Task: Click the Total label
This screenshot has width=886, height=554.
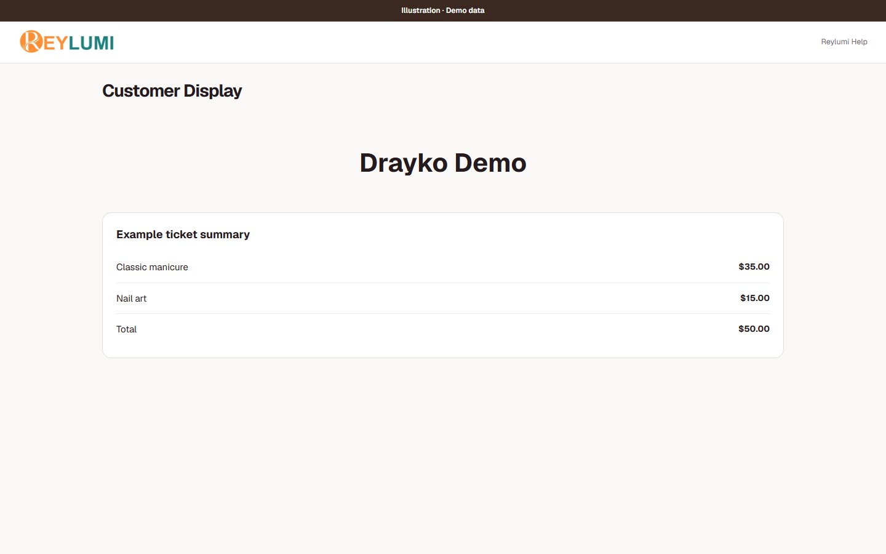Action: pyautogui.click(x=126, y=329)
